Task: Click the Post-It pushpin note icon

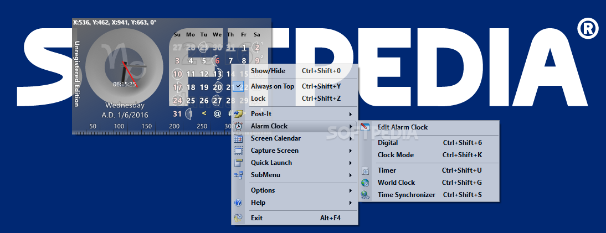Action: pyautogui.click(x=238, y=114)
